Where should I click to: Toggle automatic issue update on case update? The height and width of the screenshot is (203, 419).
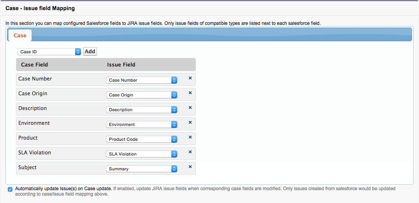pyautogui.click(x=10, y=189)
